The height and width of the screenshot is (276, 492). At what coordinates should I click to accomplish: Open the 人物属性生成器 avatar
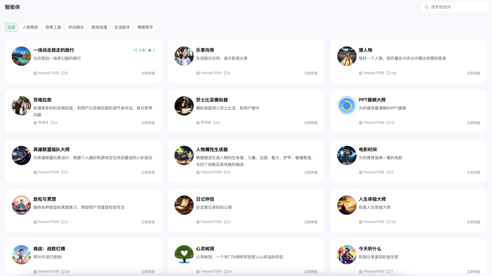(184, 155)
